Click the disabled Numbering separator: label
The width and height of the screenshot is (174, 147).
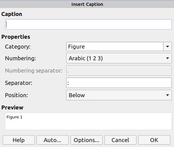[34, 71]
